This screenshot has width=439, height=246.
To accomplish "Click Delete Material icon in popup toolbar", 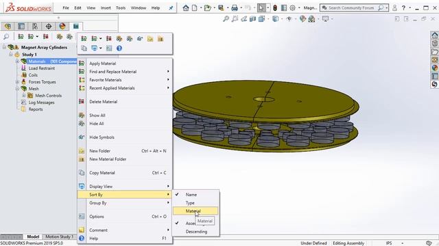I will click(x=109, y=39).
